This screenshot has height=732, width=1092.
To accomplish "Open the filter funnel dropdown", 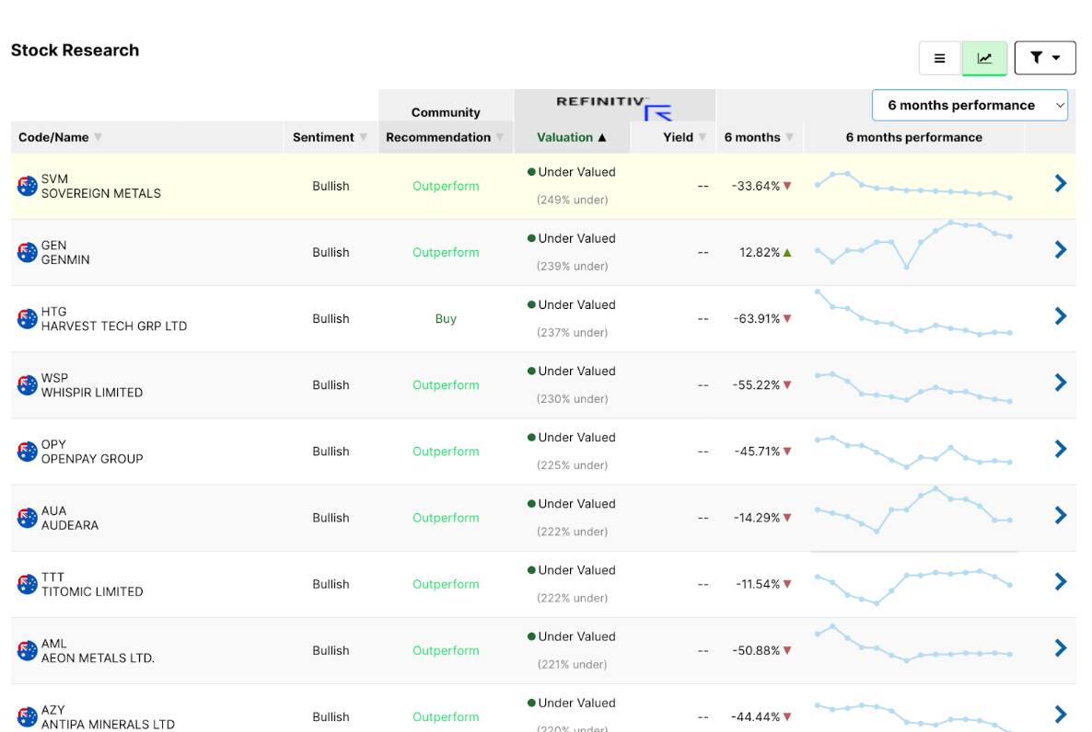I will tap(1045, 58).
